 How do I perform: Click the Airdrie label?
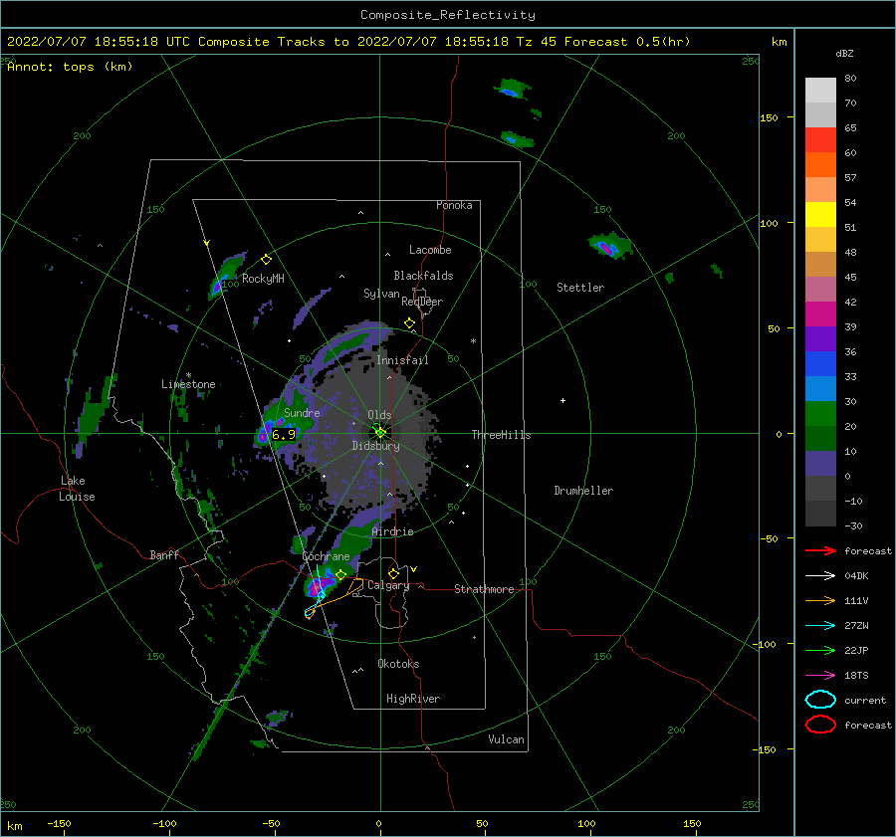click(x=392, y=531)
